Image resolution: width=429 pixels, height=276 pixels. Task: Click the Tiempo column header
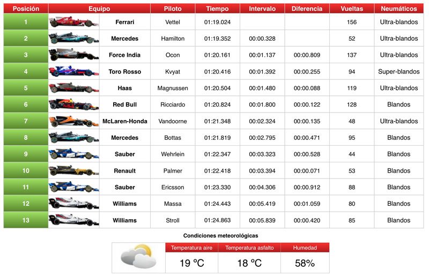218,9
